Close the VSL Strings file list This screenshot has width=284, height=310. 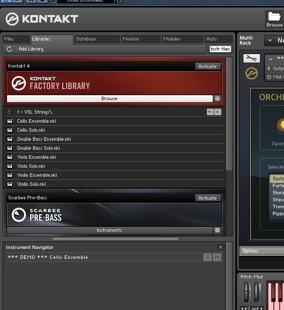[x=218, y=112]
